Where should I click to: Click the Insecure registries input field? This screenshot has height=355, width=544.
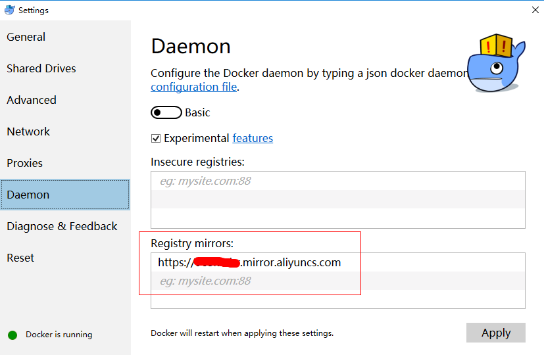(x=337, y=181)
